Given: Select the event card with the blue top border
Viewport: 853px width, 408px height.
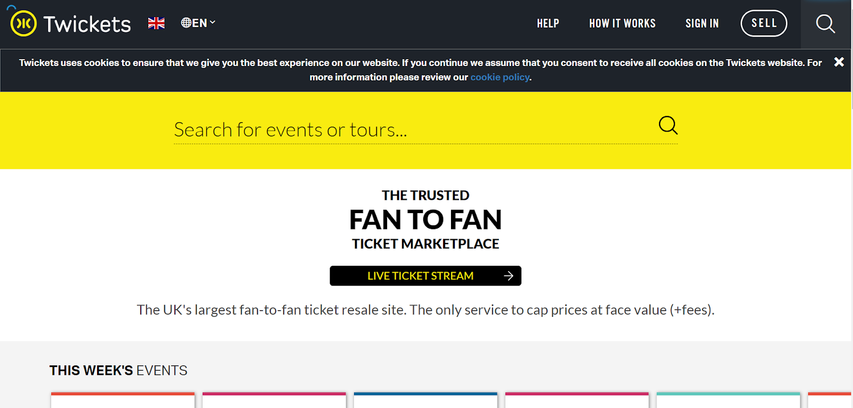Looking at the screenshot, I should pos(425,401).
